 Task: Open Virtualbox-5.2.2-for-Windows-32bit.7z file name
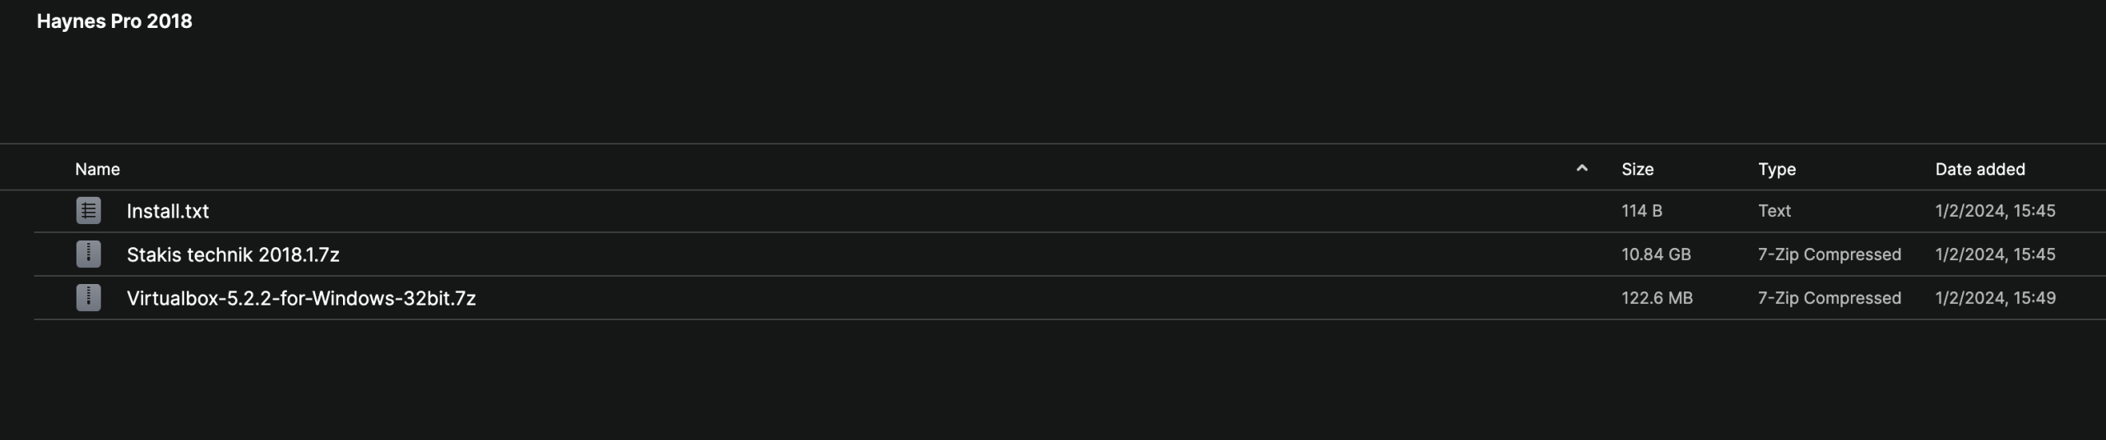click(301, 298)
